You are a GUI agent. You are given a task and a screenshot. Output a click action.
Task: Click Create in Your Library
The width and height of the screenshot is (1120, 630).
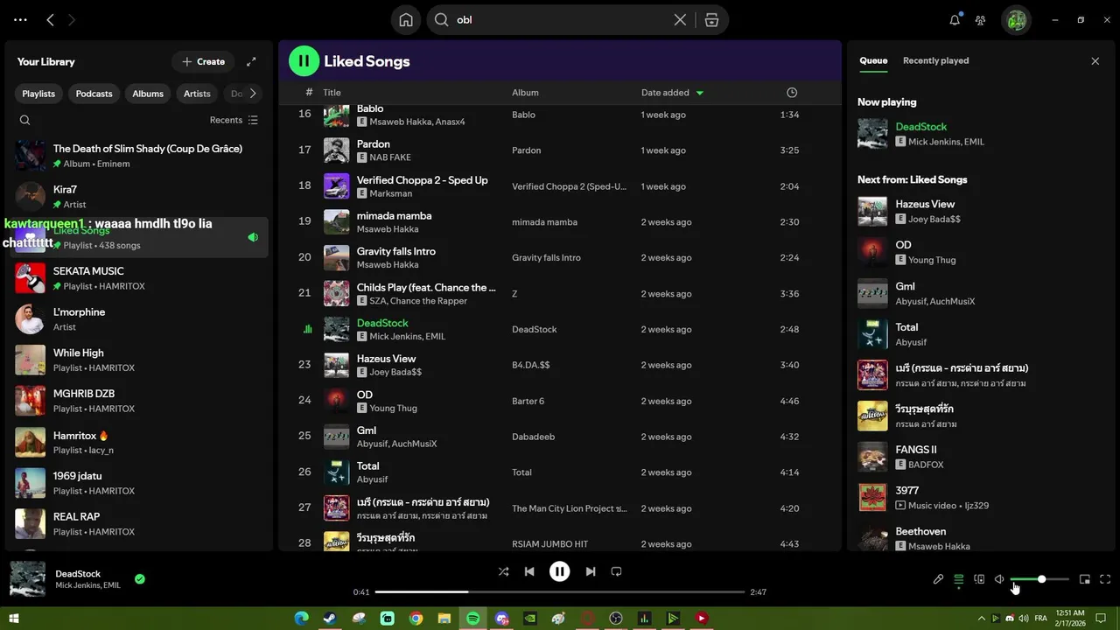[x=204, y=61]
